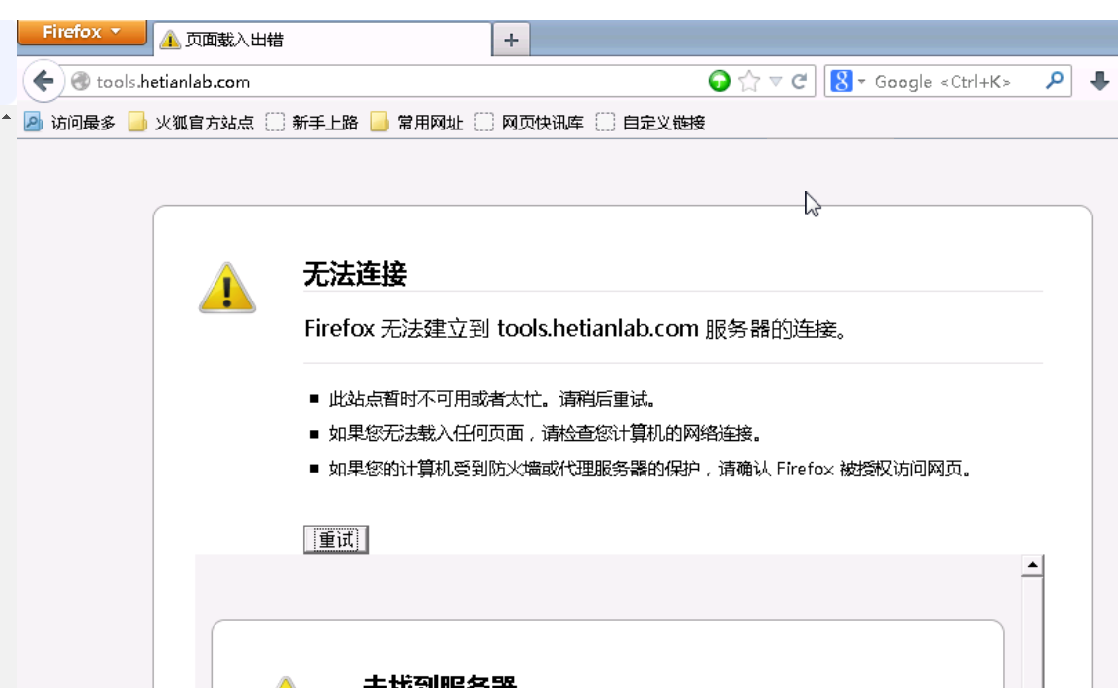This screenshot has width=1118, height=688.
Task: Select the 页面载入出错 tab
Action: [x=322, y=40]
